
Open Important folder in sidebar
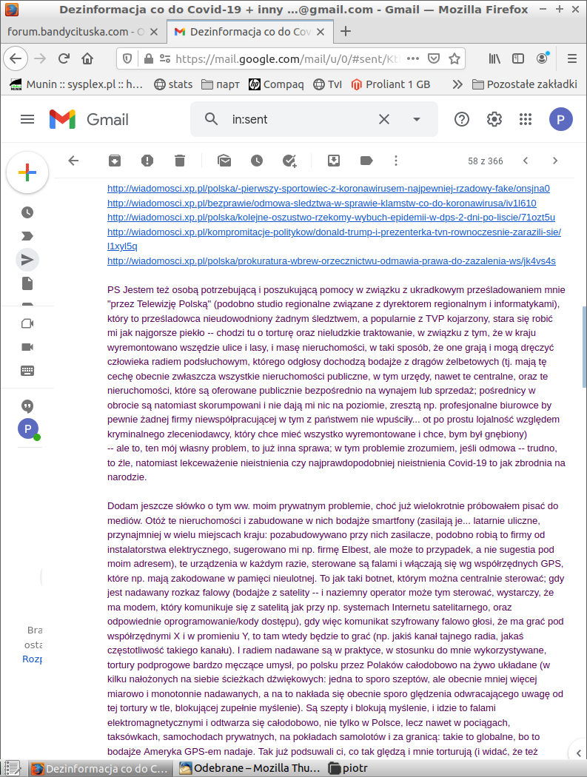click(x=27, y=236)
